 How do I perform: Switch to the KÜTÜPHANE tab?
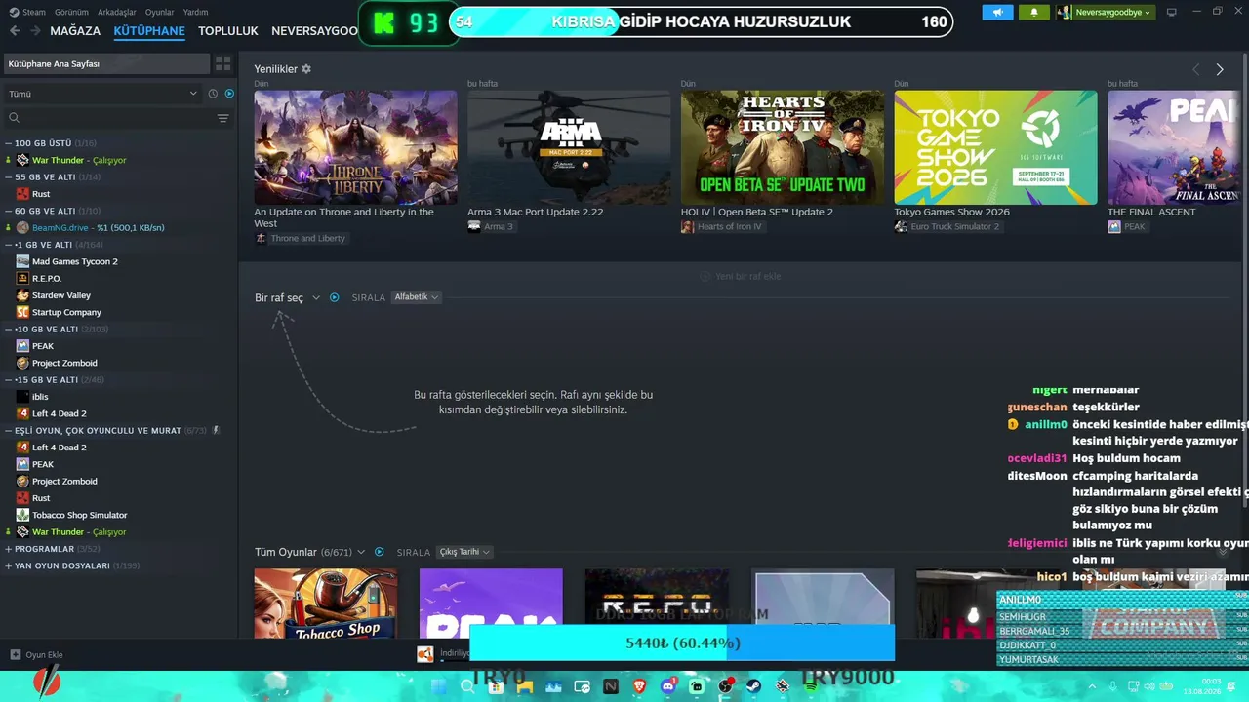pyautogui.click(x=149, y=31)
